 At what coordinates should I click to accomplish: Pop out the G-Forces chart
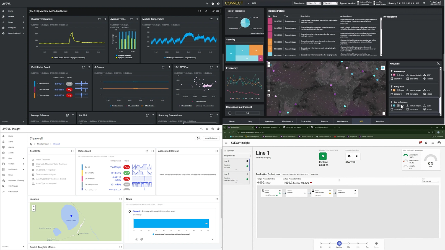click(163, 67)
